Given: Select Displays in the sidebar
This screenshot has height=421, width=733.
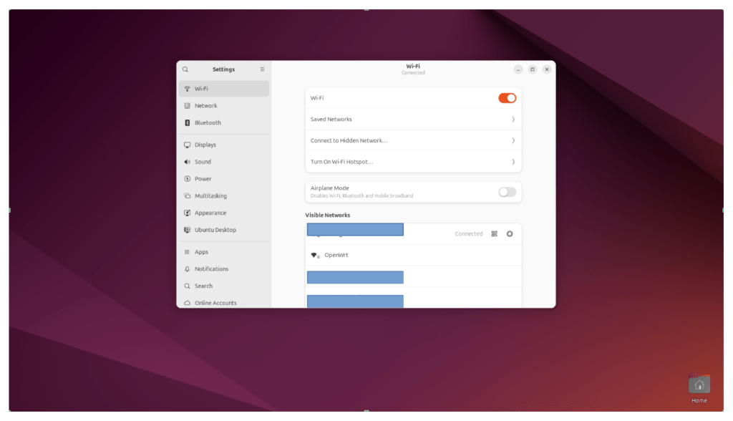Looking at the screenshot, I should pyautogui.click(x=205, y=145).
